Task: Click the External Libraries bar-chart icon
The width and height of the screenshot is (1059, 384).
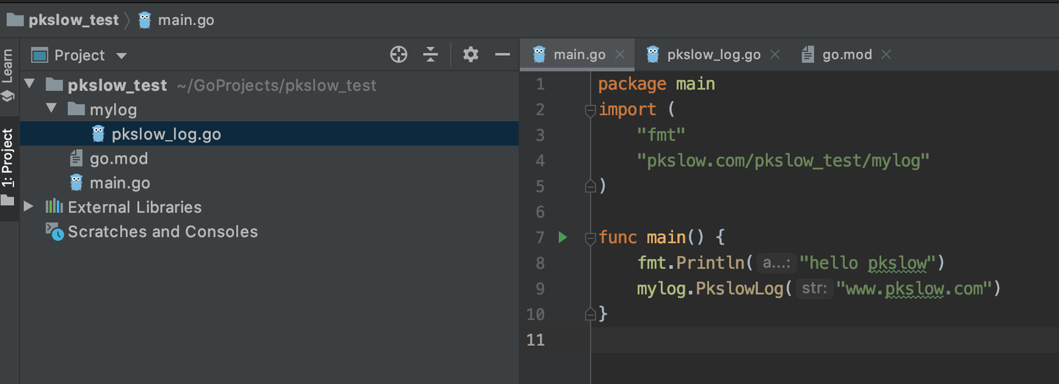Action: click(54, 207)
